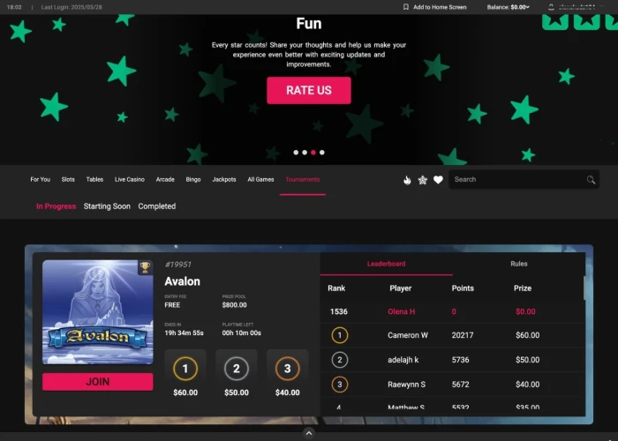Screen dimensions: 618x441
Task: Open favorites heart icon
Action: click(438, 180)
